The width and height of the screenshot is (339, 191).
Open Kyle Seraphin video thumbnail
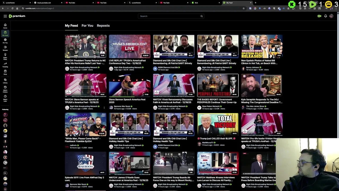coord(262,85)
